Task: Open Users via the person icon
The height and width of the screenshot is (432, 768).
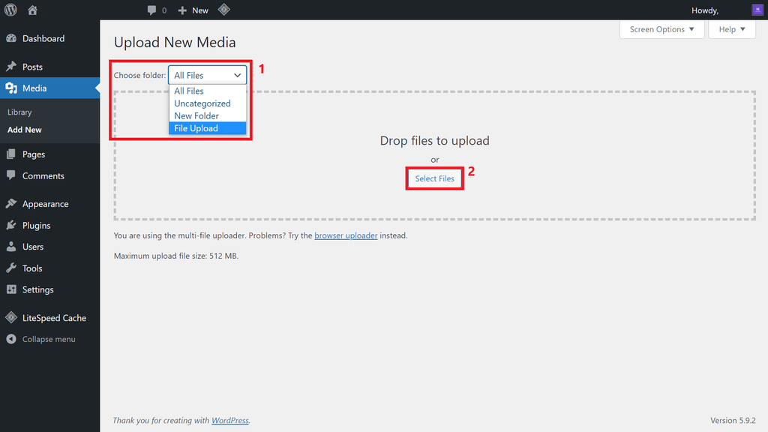Action: pyautogui.click(x=11, y=246)
